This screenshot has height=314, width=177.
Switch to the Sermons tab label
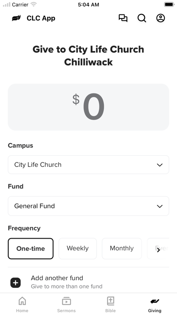(x=66, y=310)
